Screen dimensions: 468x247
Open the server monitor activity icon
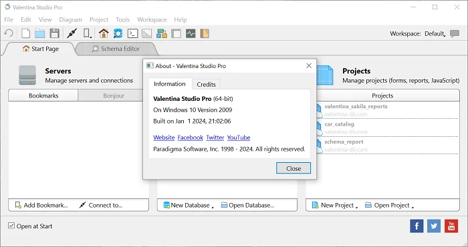pyautogui.click(x=191, y=33)
